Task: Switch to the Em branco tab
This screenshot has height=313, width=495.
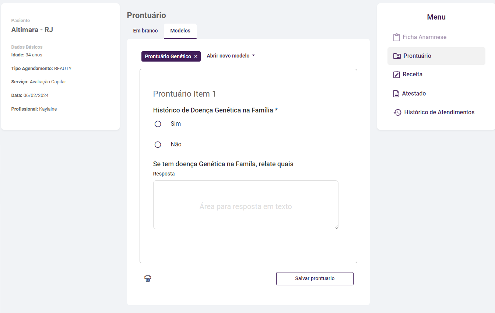Action: (145, 31)
